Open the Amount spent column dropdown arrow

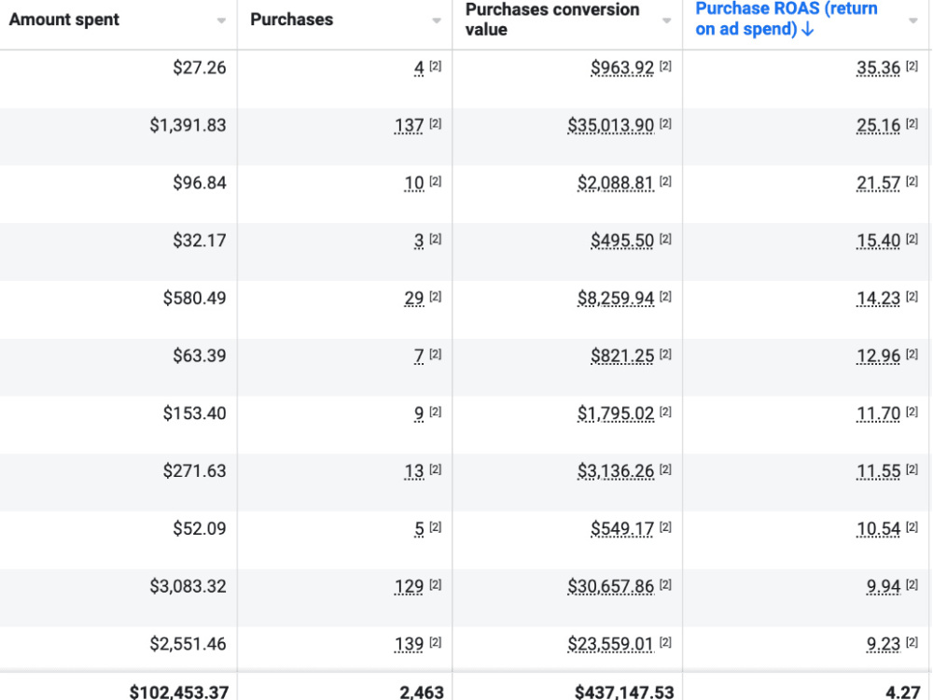[221, 21]
